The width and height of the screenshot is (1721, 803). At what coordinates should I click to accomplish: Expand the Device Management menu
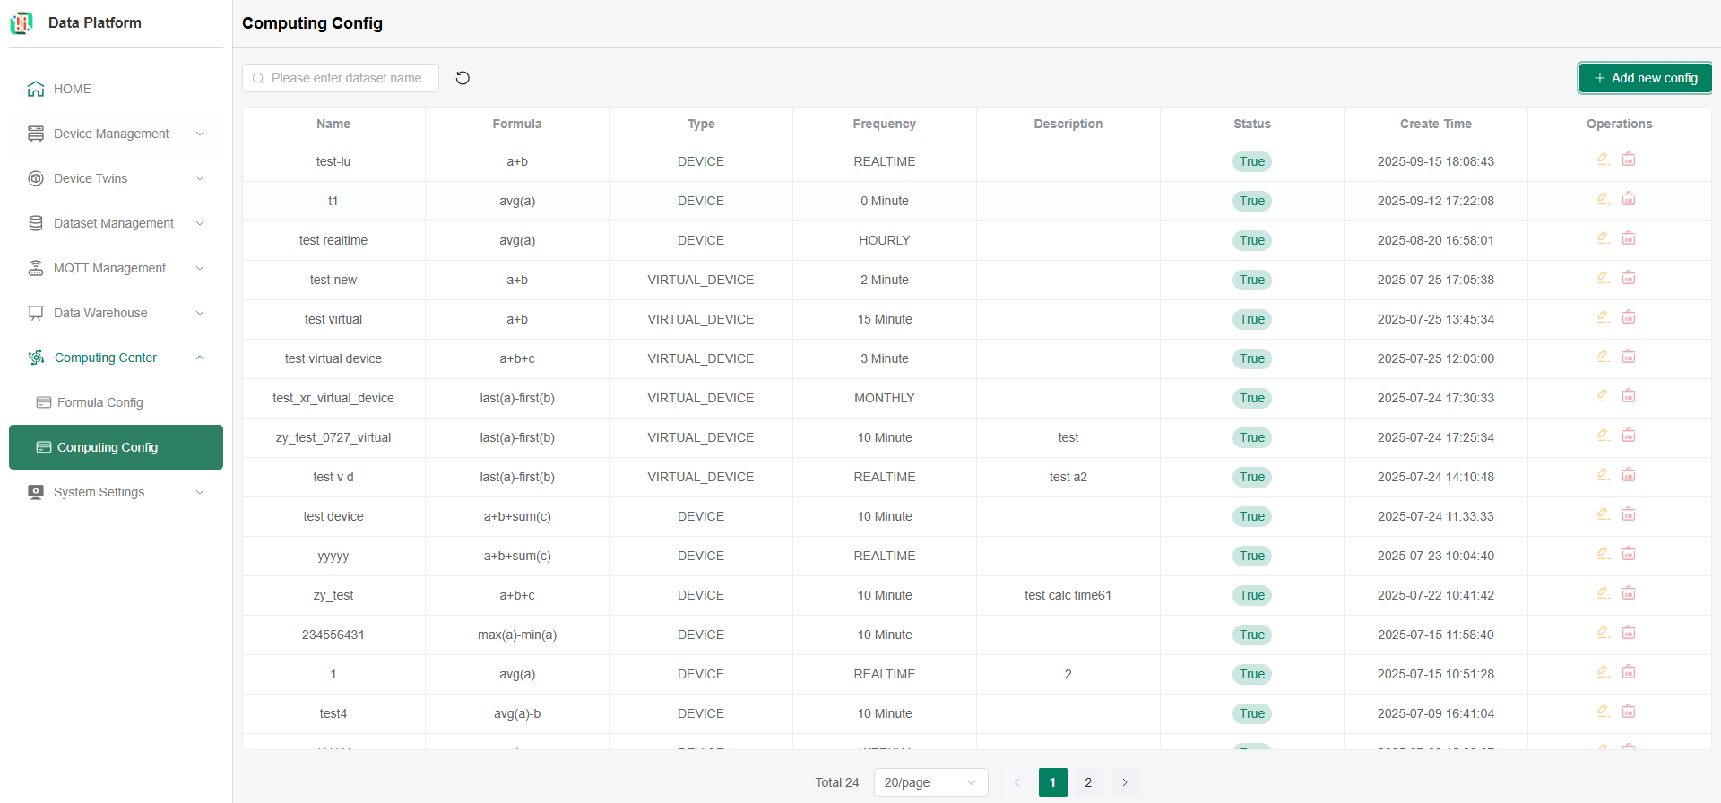[116, 134]
